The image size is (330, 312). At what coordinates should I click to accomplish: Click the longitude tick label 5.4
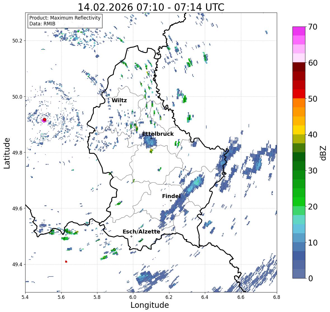pyautogui.click(x=25, y=297)
